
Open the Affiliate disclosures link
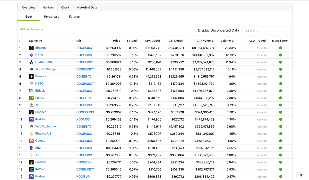pyautogui.click(x=31, y=30)
